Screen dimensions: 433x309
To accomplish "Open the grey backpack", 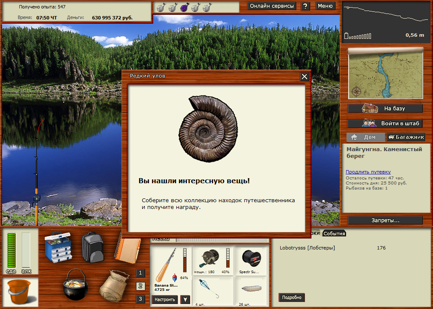I will point(93,247).
